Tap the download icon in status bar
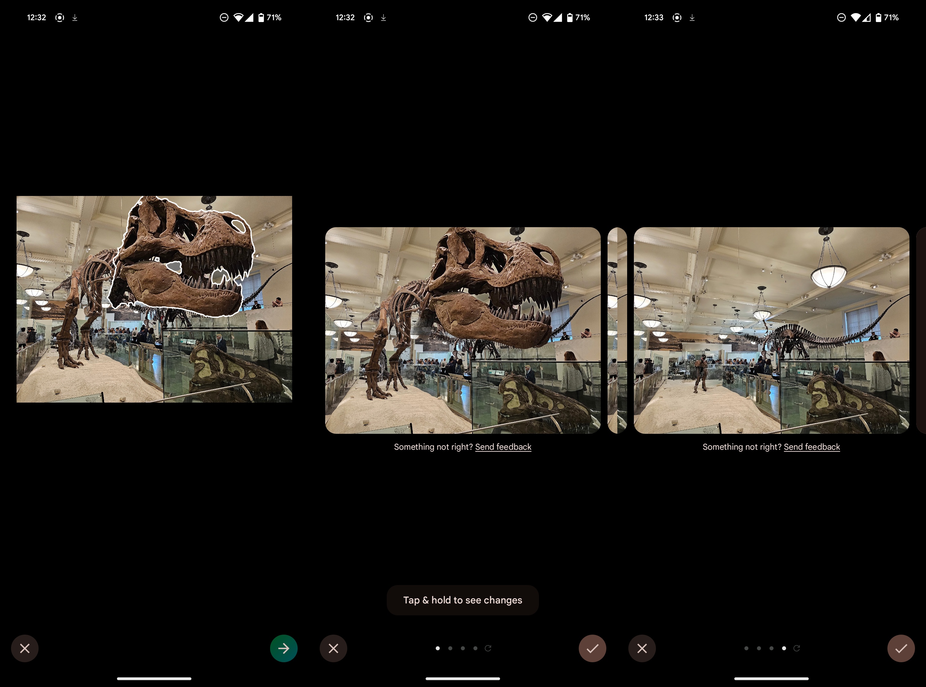This screenshot has height=687, width=926. coord(74,16)
